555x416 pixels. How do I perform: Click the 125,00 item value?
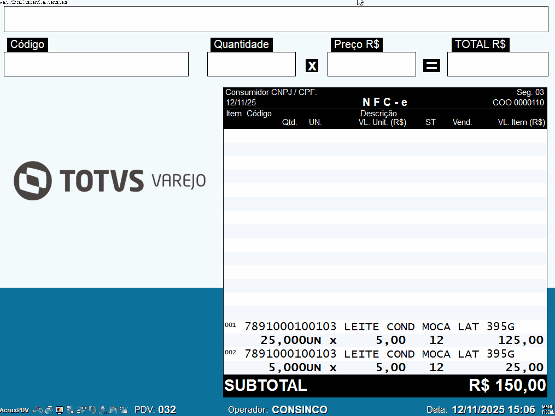[x=521, y=340]
